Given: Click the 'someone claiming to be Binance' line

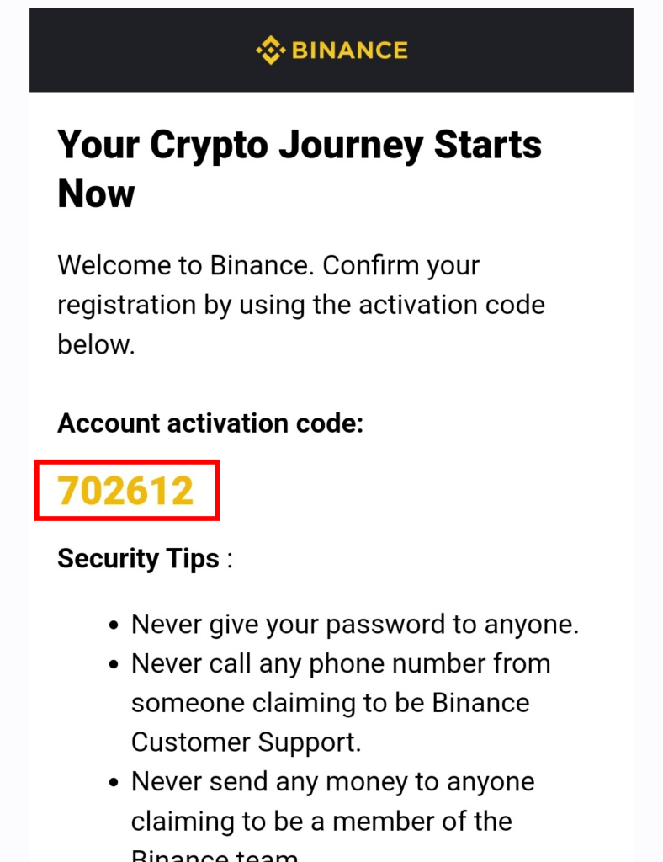Looking at the screenshot, I should pos(330,703).
